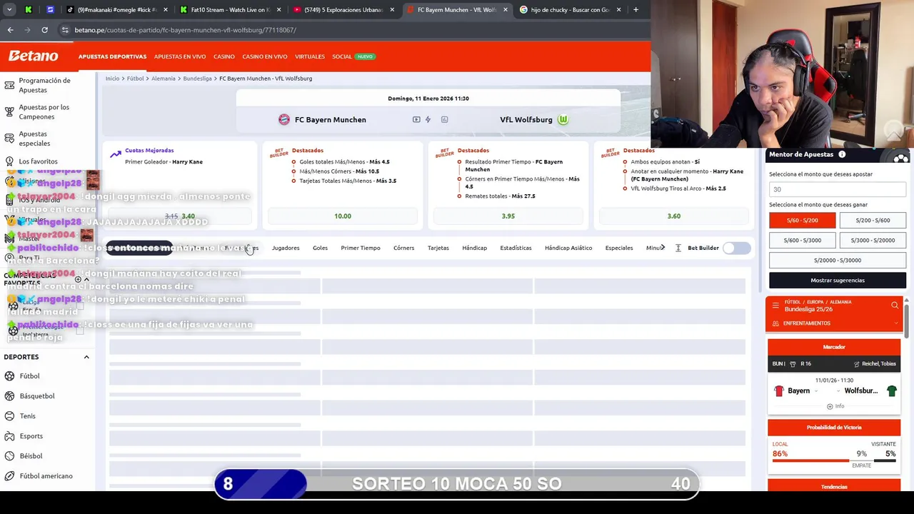The height and width of the screenshot is (514, 914).
Task: Click the Mentor de Apuestas info icon
Action: pyautogui.click(x=842, y=154)
